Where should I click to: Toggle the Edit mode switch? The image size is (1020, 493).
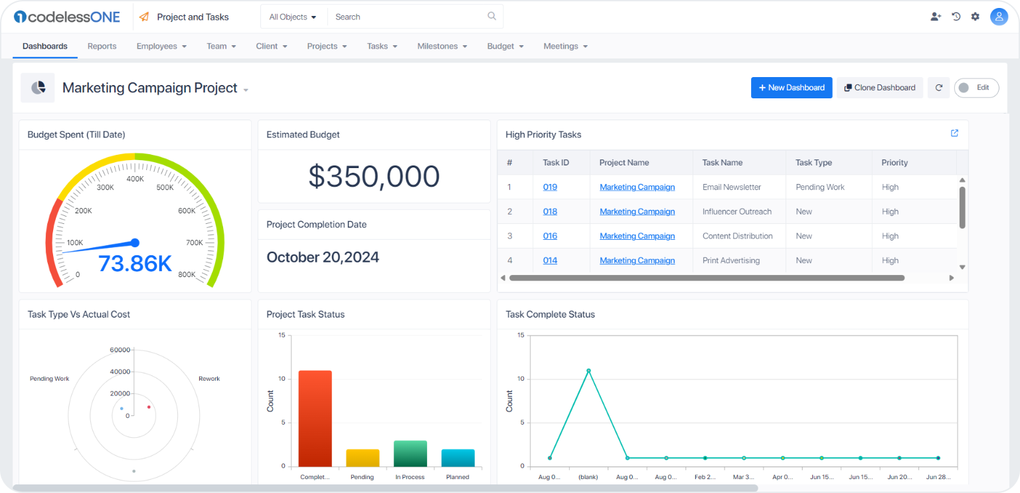click(976, 88)
